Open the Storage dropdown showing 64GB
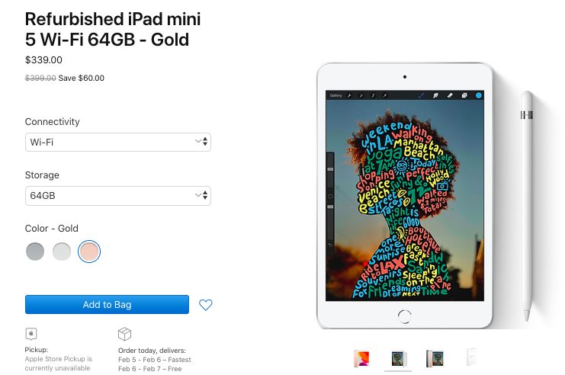 tap(118, 196)
